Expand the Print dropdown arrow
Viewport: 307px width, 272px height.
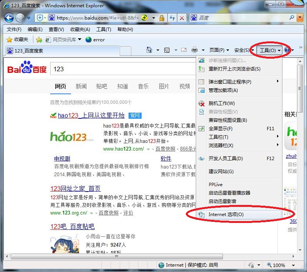(203, 50)
